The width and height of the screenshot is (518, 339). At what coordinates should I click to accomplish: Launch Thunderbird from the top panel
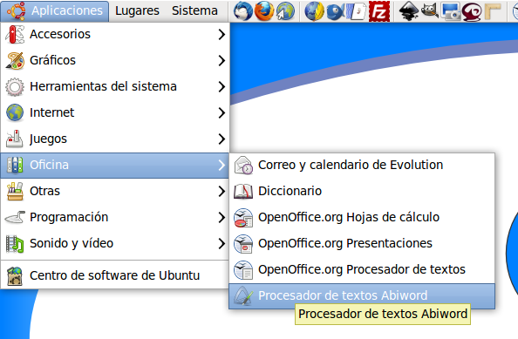click(242, 10)
